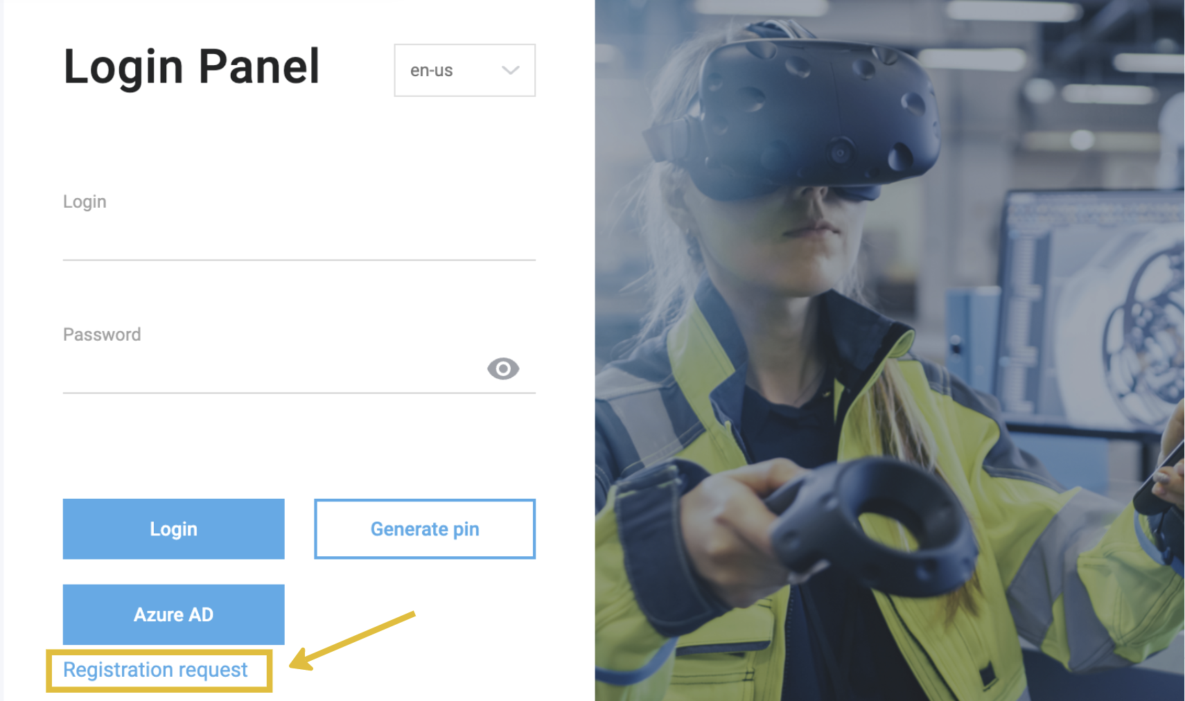Click the Login field label
The width and height of the screenshot is (1185, 701).
(85, 202)
